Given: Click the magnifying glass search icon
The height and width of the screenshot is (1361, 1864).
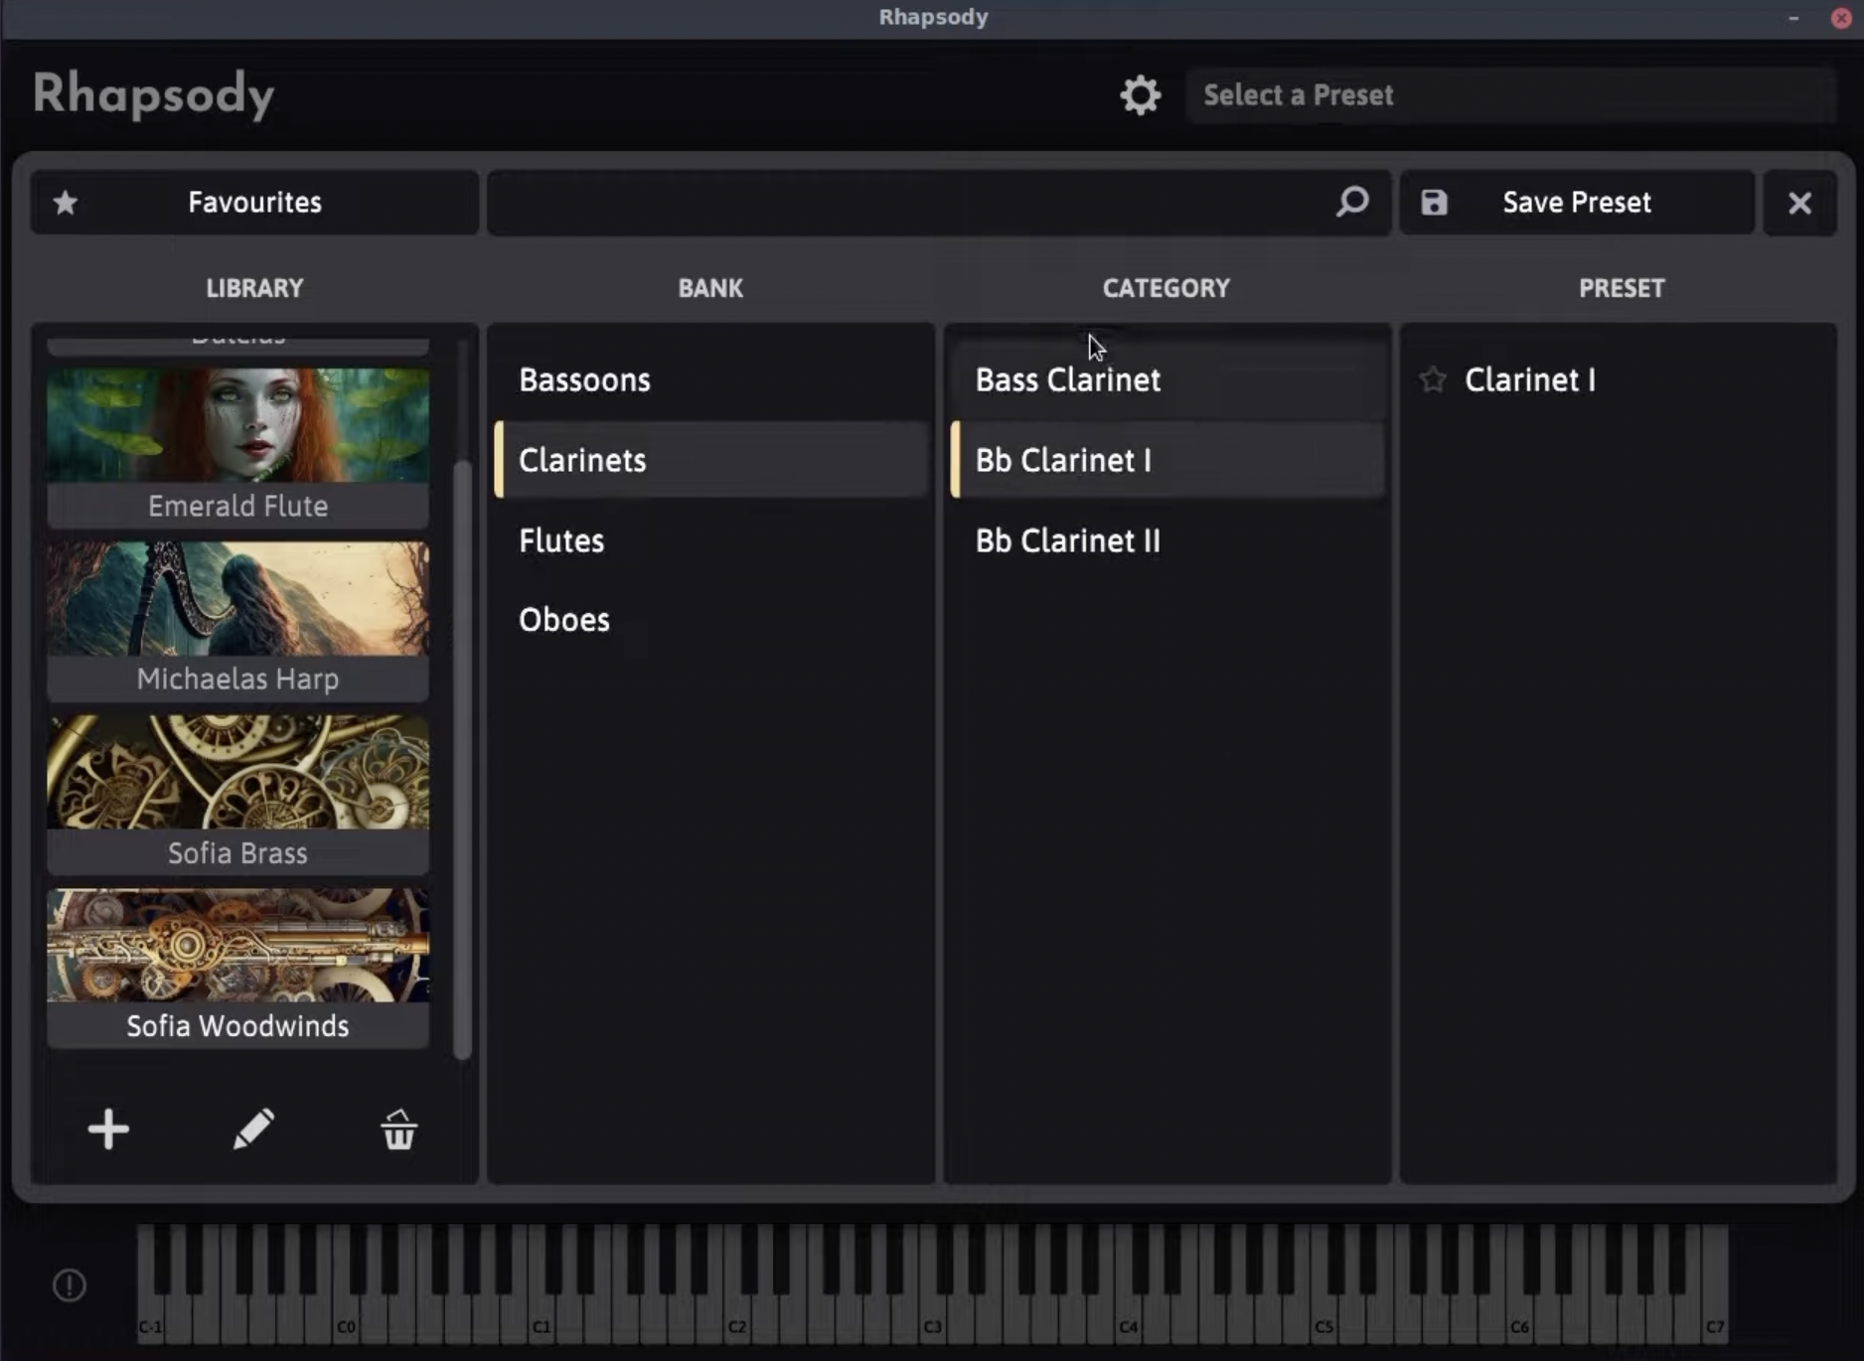Looking at the screenshot, I should tap(1351, 203).
